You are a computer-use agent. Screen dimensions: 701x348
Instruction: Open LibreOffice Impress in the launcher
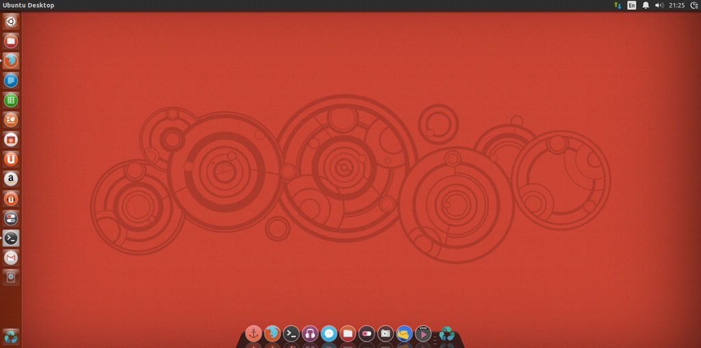(x=11, y=120)
